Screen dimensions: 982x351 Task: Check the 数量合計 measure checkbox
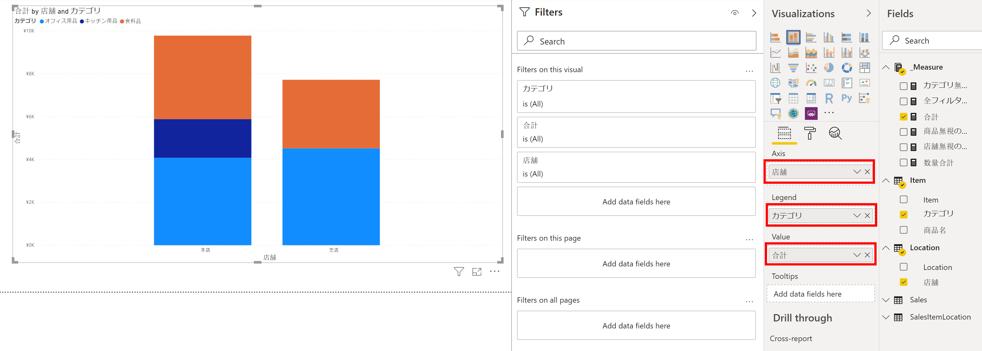(903, 162)
